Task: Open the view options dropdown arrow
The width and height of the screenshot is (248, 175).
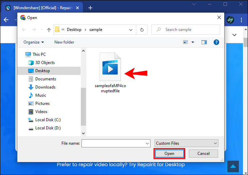Action: click(x=193, y=42)
